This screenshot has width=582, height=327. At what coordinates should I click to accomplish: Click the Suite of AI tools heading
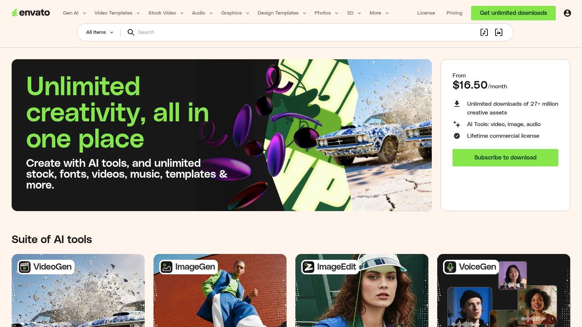coord(52,239)
